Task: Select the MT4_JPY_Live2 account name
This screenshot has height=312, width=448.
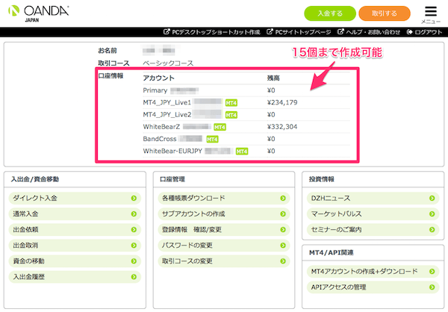Action: [x=167, y=115]
